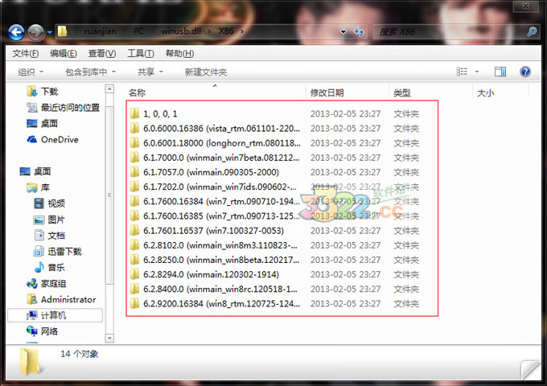Open the 共享 dropdown

150,72
